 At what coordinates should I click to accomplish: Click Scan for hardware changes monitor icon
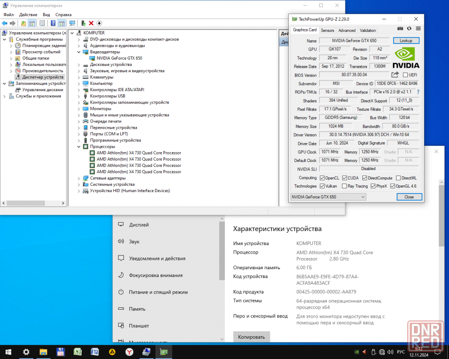coord(72,23)
